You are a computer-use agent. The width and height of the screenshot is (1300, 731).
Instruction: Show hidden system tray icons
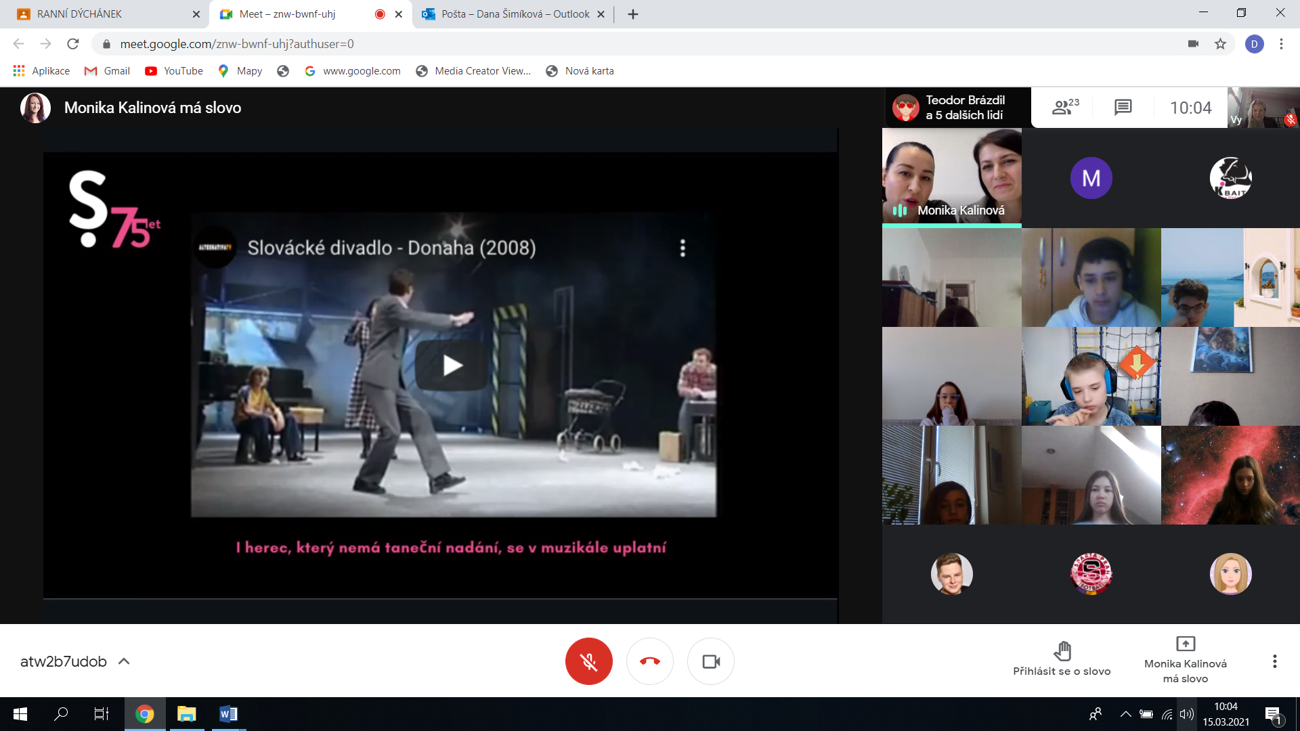[1125, 714]
